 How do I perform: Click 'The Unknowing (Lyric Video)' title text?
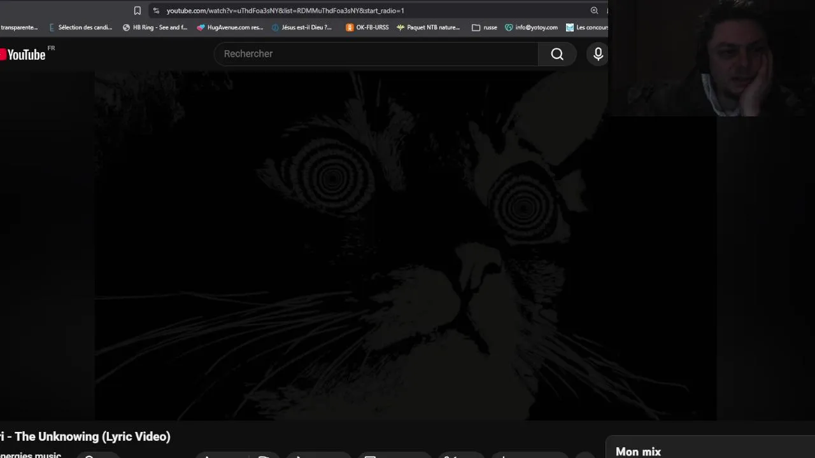92,436
